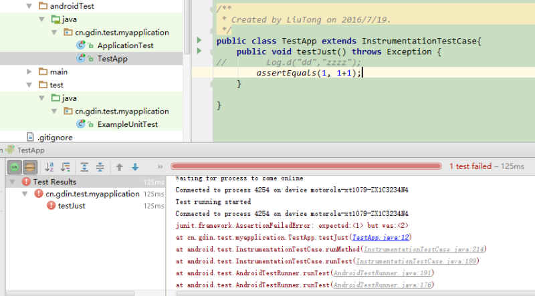This screenshot has width=535, height=296.
Task: Toggle code folding marker at testJust method
Action: pos(213,52)
